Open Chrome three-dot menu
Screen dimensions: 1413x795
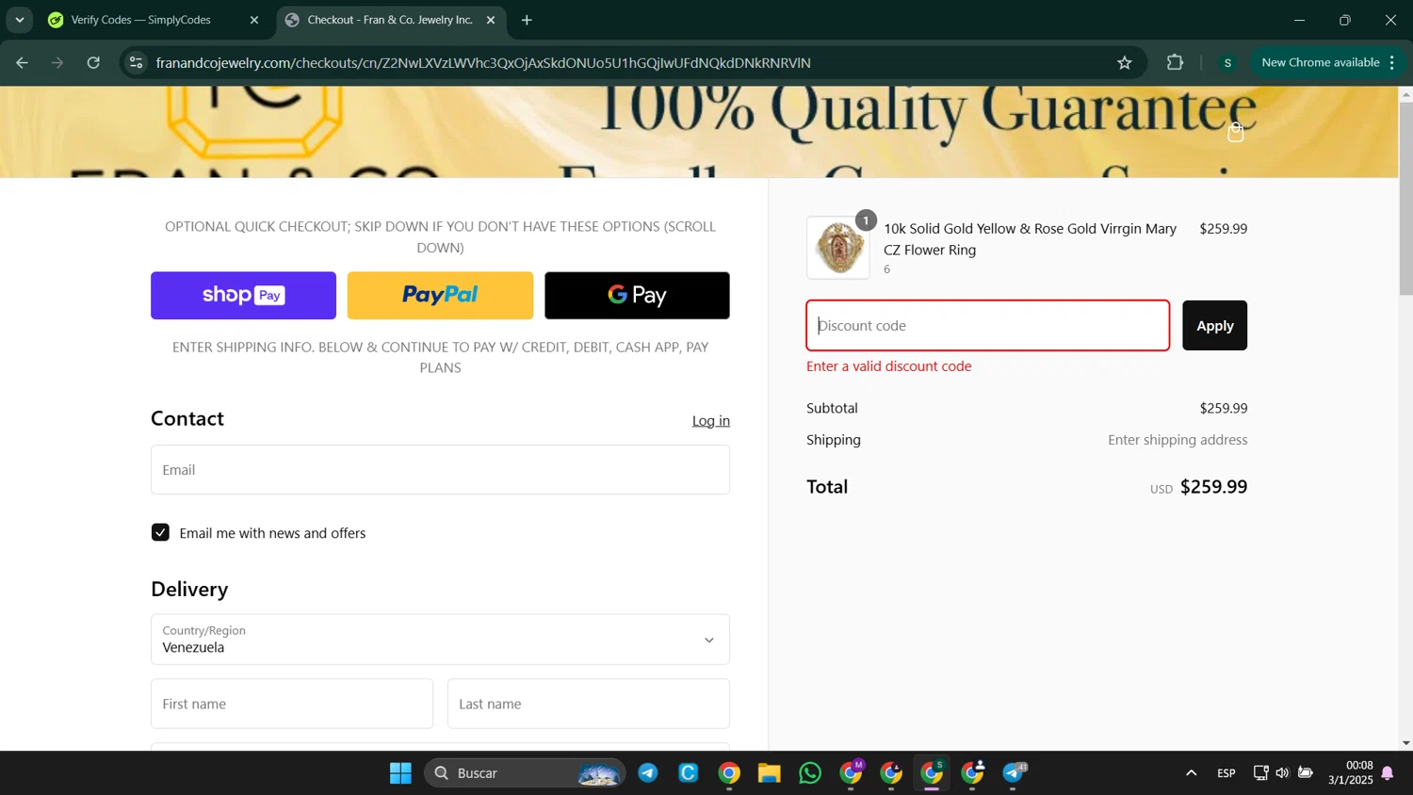(1392, 62)
